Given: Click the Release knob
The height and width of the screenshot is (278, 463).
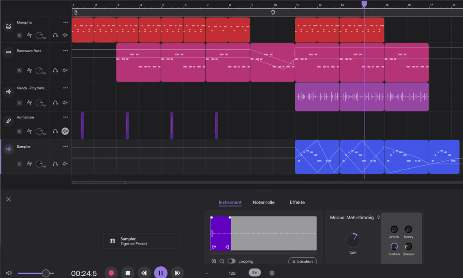Looking at the screenshot, I should tap(408, 246).
